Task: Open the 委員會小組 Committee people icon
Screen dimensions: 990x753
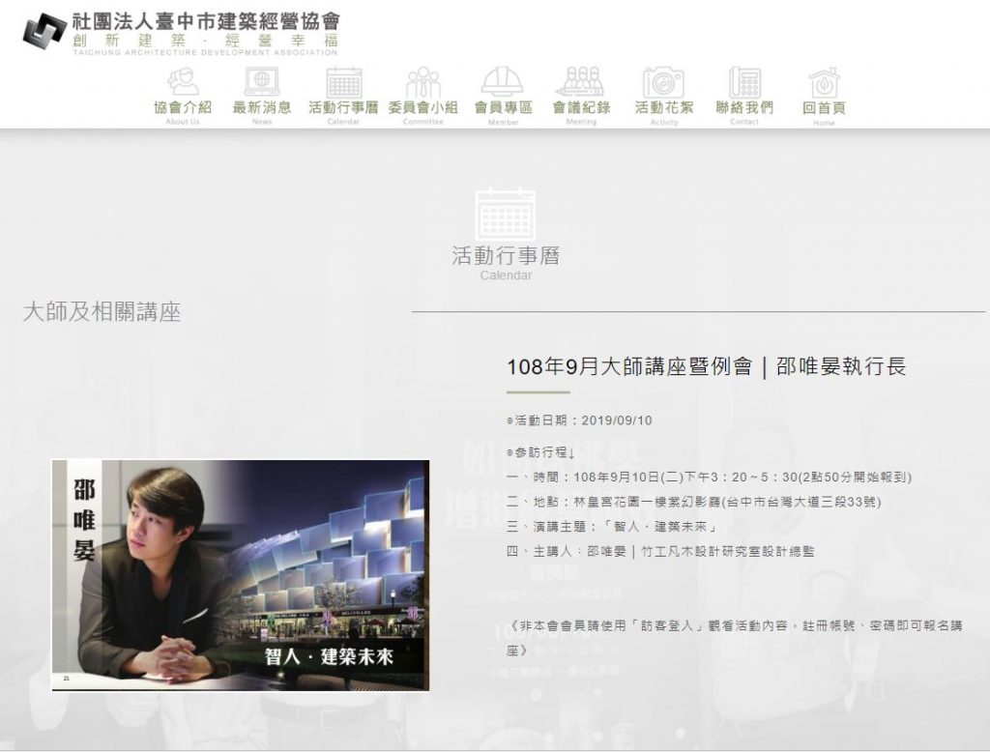Action: coord(422,82)
